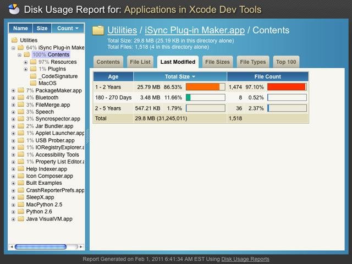Image resolution: width=352 pixels, height=264 pixels.
Task: Click the PlugIns folder icon
Action: 33,69
